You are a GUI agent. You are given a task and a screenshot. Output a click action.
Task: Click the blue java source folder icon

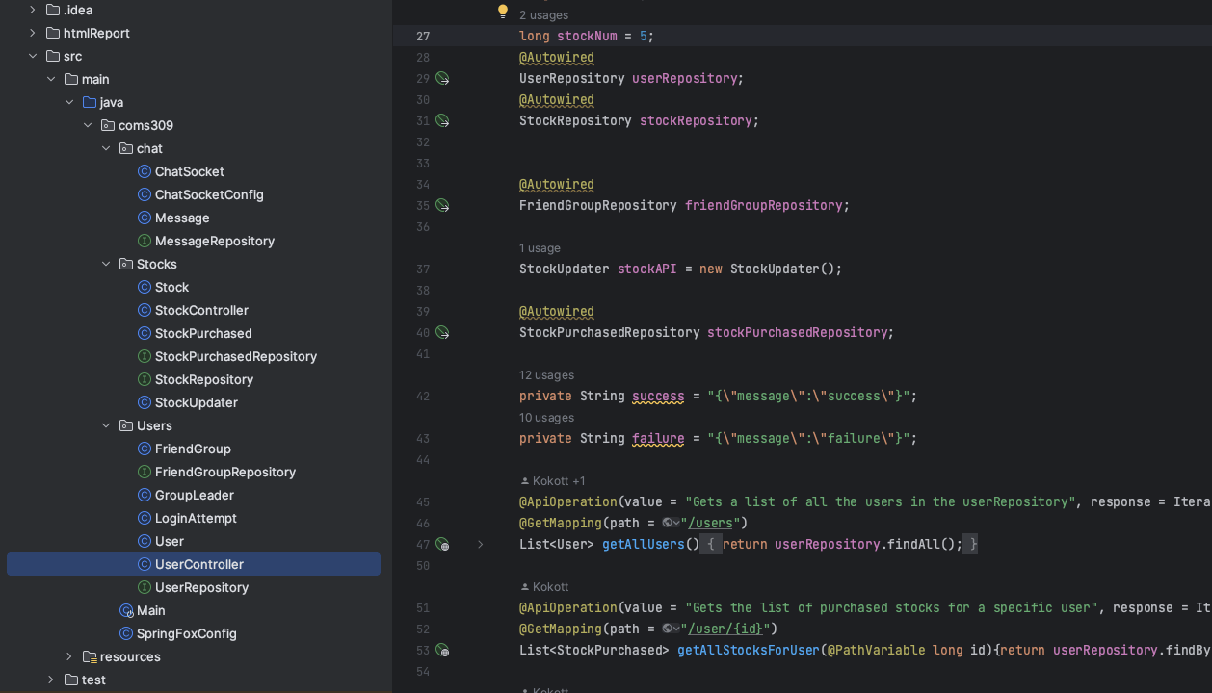[x=90, y=102]
